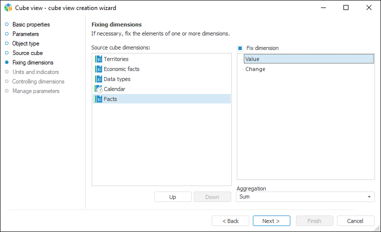Screen dimensions: 381x232
Task: Select the Value element in the list
Action: (x=252, y=59)
